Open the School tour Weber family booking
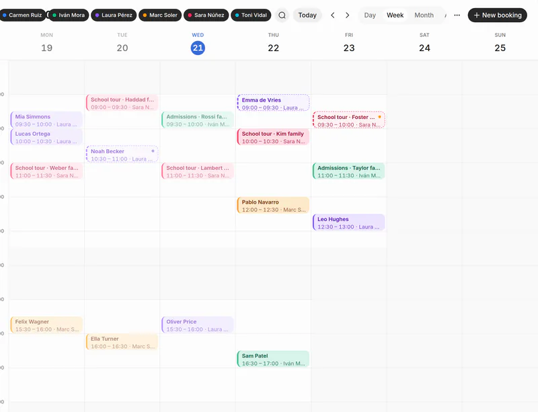The height and width of the screenshot is (412, 538). tap(46, 171)
